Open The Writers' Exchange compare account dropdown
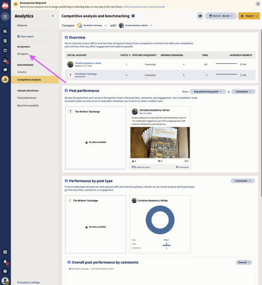 click(92, 25)
